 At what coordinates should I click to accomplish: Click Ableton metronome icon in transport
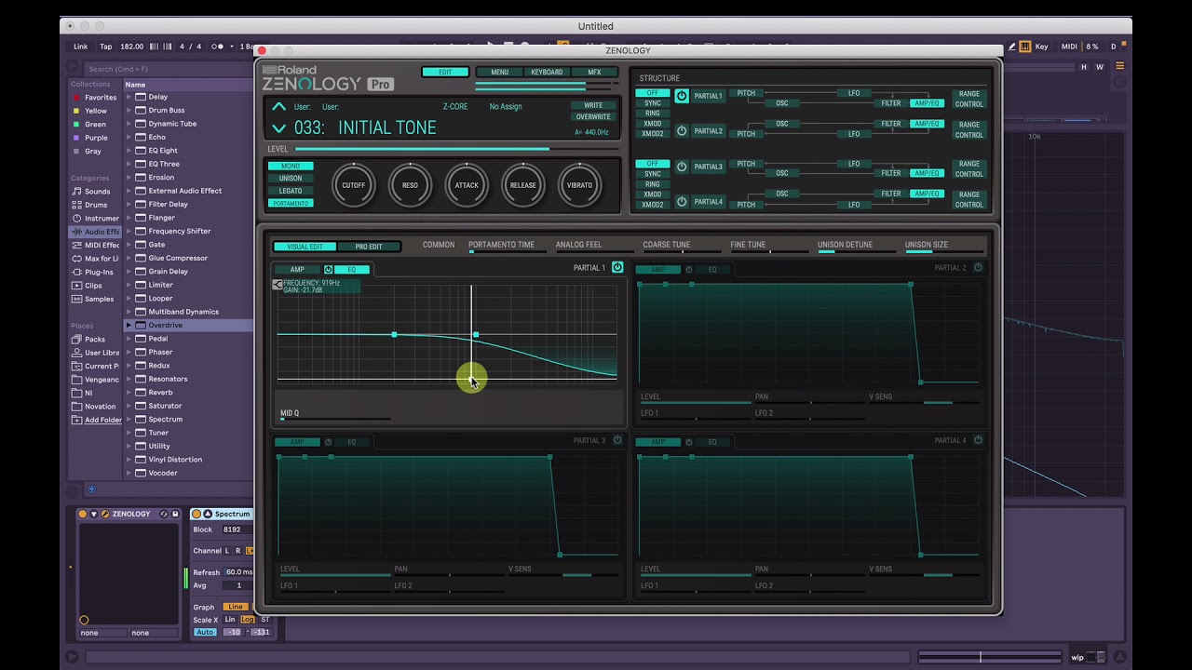(x=218, y=47)
